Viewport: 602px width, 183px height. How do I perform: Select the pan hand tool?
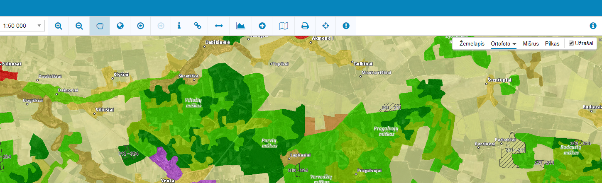tap(100, 26)
